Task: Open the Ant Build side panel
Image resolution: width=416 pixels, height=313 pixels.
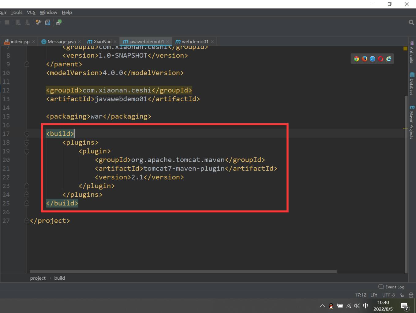Action: 412,52
